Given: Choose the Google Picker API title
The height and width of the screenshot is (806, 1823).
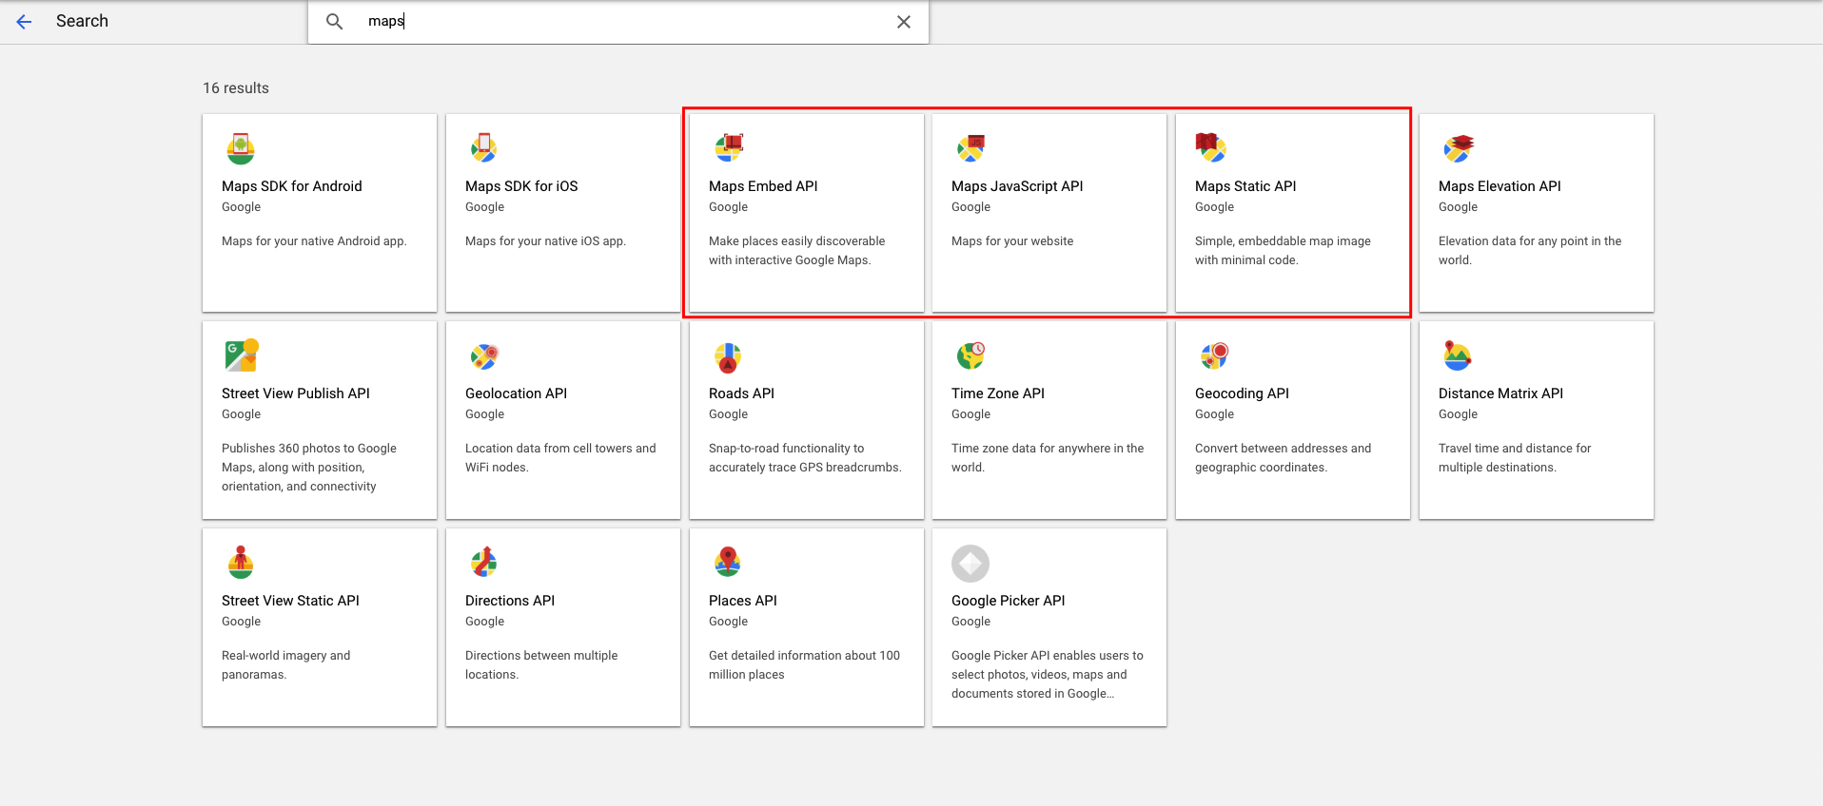Looking at the screenshot, I should 1009,601.
